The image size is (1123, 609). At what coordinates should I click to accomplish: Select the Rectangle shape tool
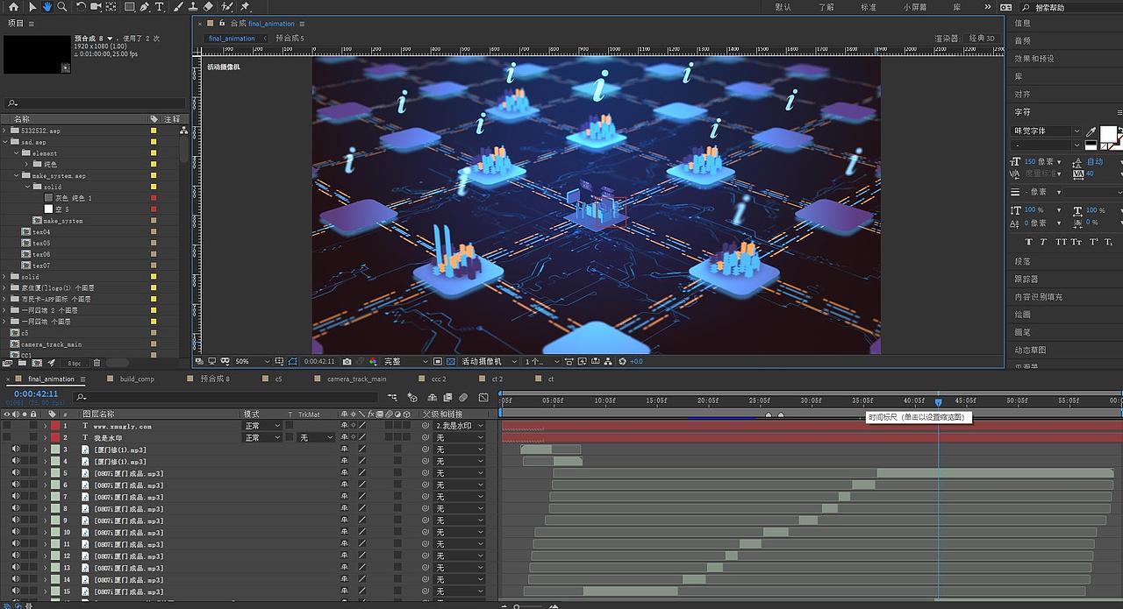pos(129,6)
